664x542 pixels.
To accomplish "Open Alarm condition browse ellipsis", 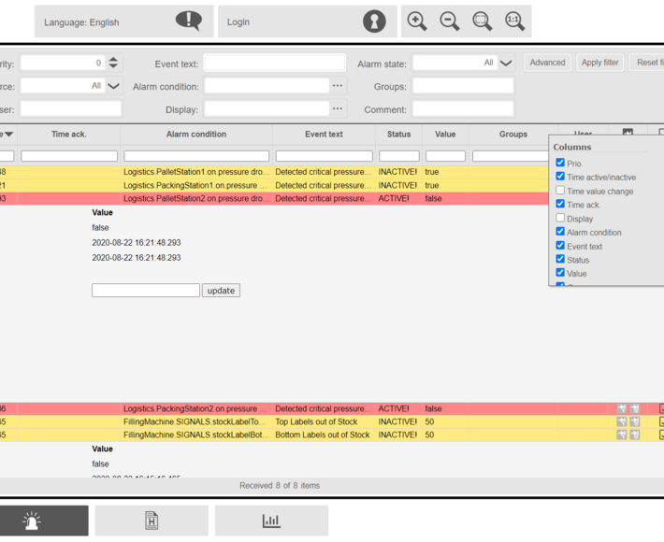I will 338,86.
